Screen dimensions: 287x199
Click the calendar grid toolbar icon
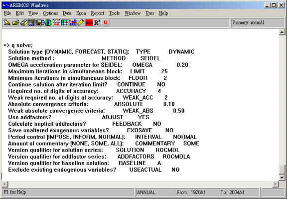(32, 22)
